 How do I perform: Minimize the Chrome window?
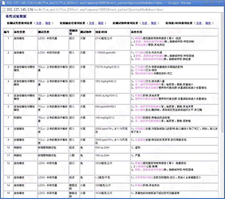pyautogui.click(x=207, y=2)
